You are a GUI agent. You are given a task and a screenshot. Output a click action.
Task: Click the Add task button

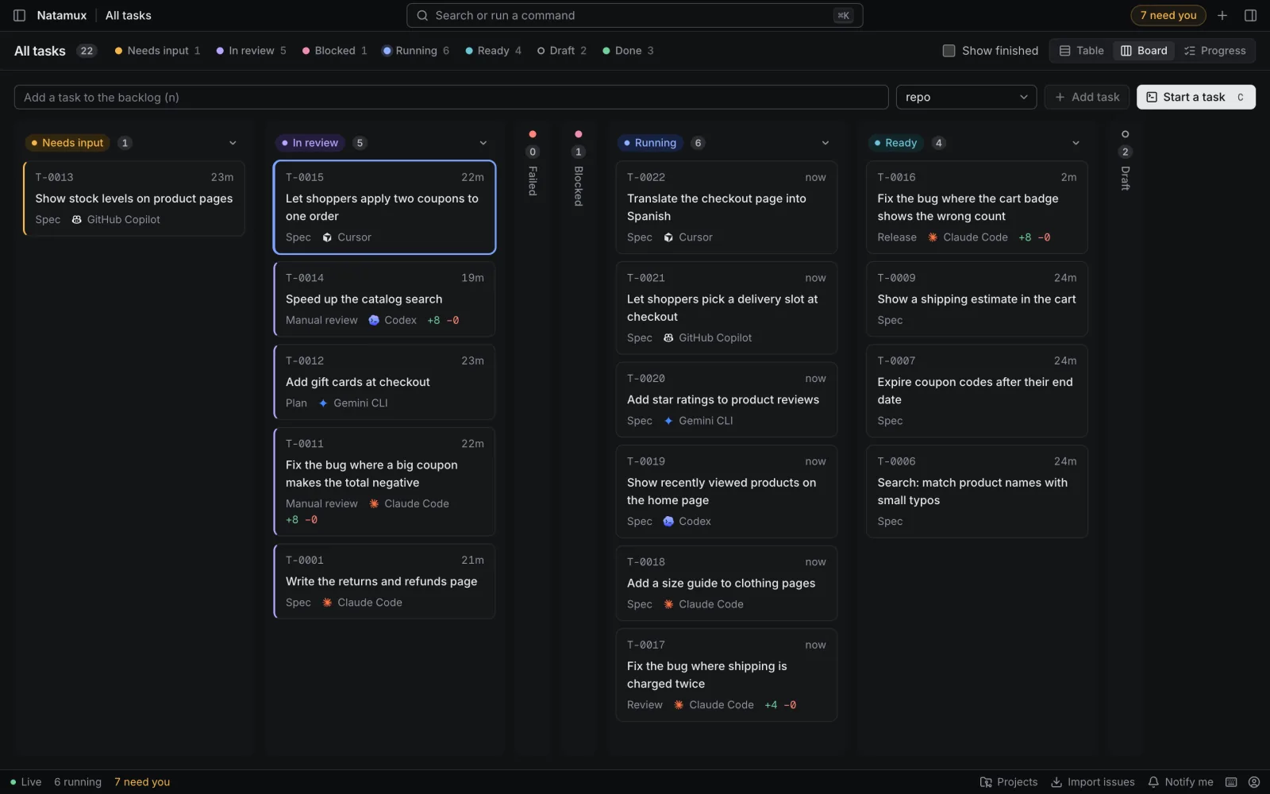pyautogui.click(x=1087, y=97)
